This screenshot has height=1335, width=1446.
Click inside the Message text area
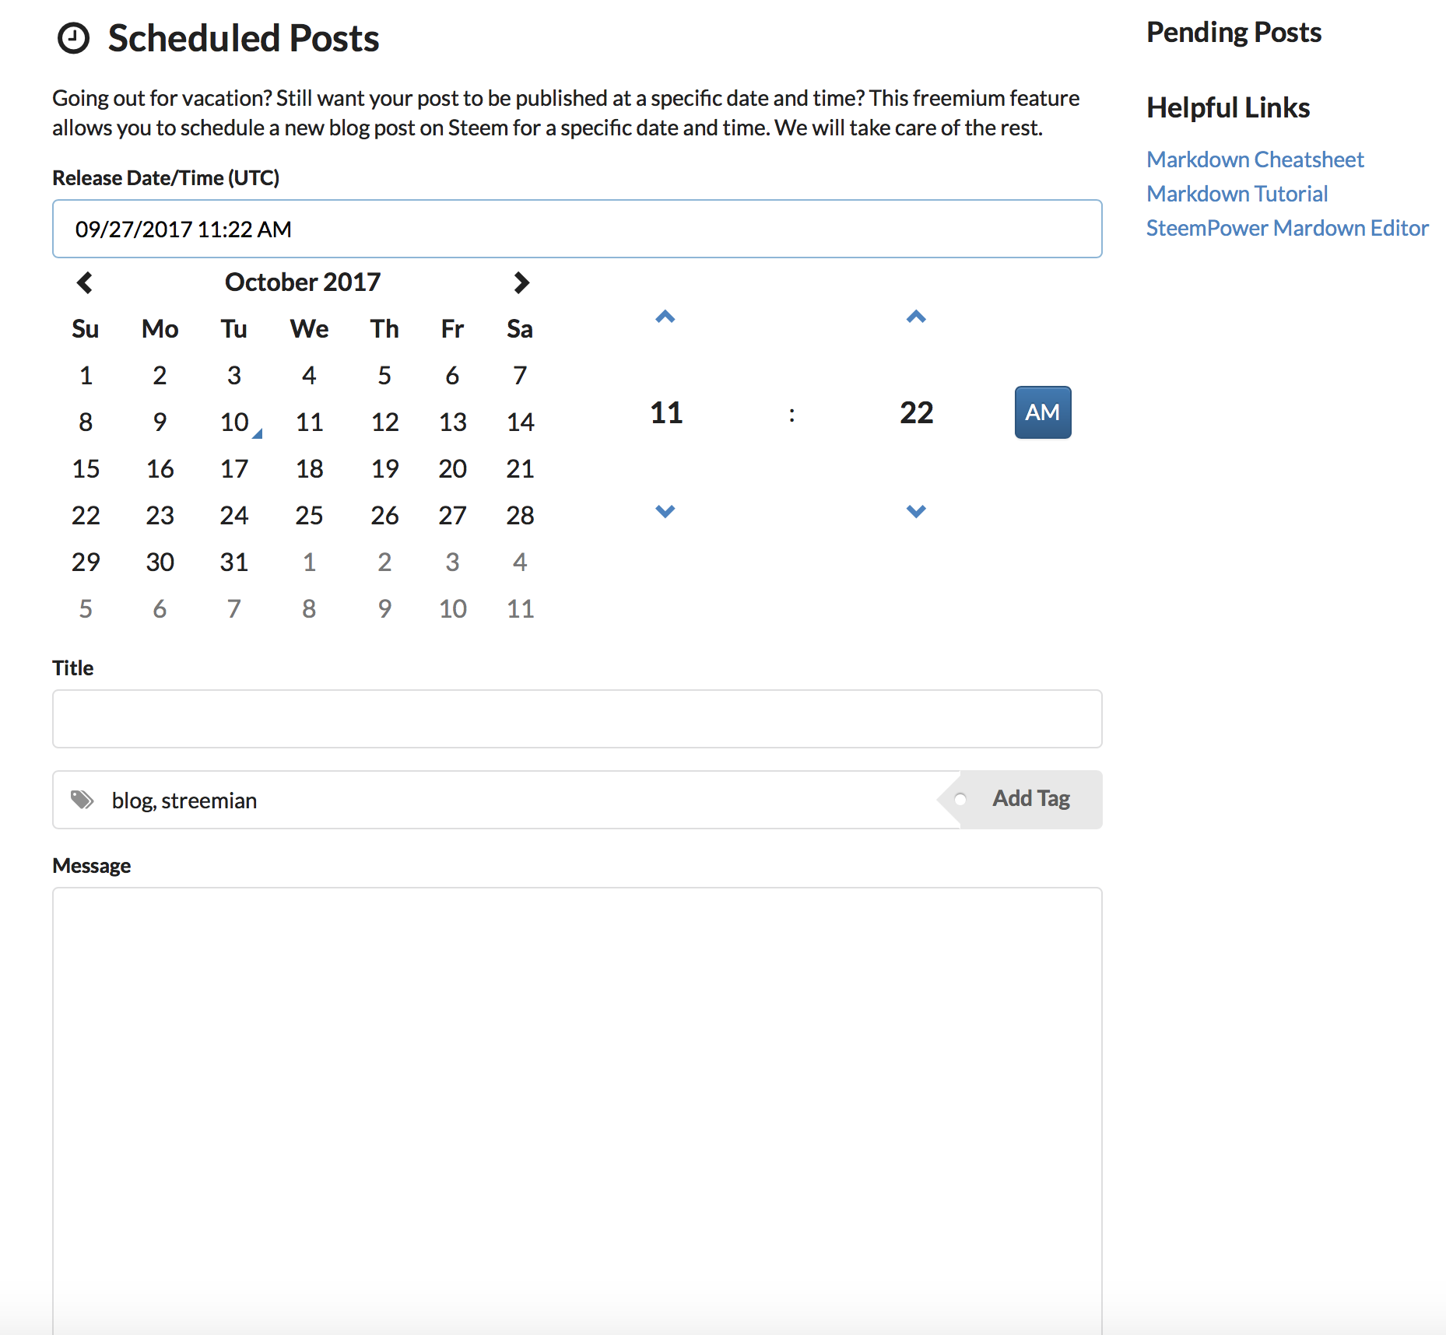coord(577,1111)
